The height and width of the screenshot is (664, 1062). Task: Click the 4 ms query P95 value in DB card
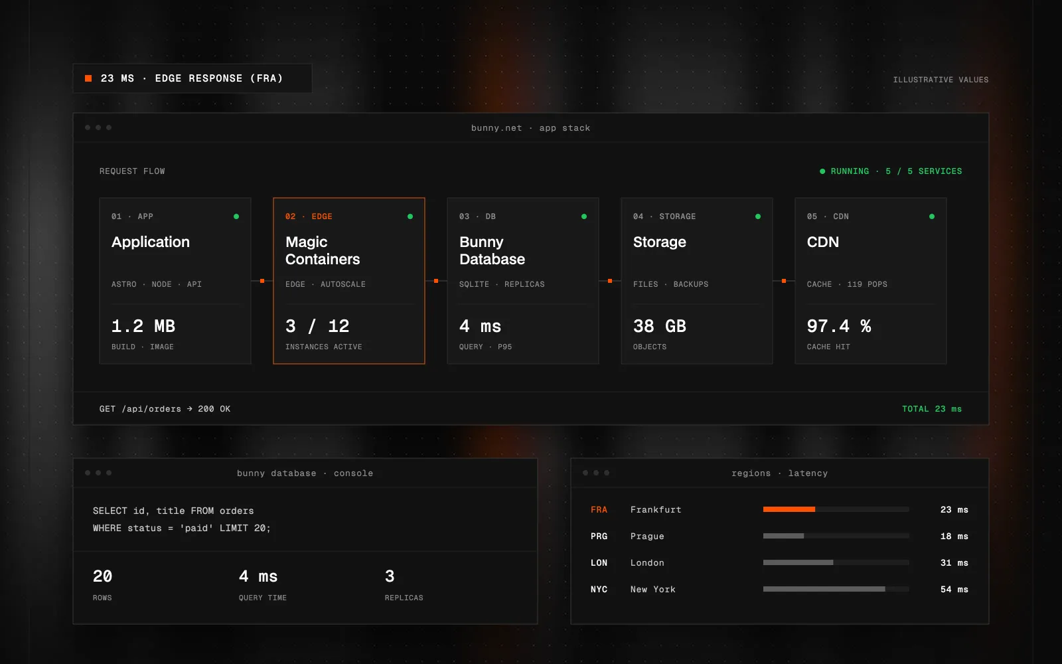point(480,326)
